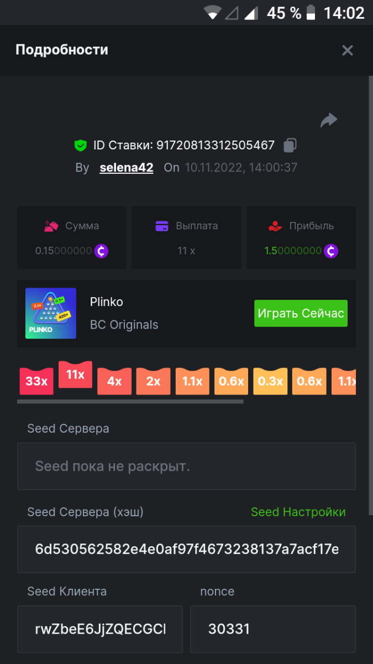Close the Подробности dialog
The image size is (373, 664).
pos(348,50)
